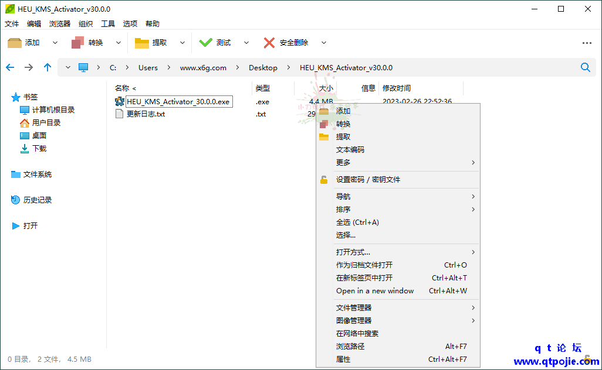Click the 历史记录 clock icon
The width and height of the screenshot is (602, 370).
(15, 200)
